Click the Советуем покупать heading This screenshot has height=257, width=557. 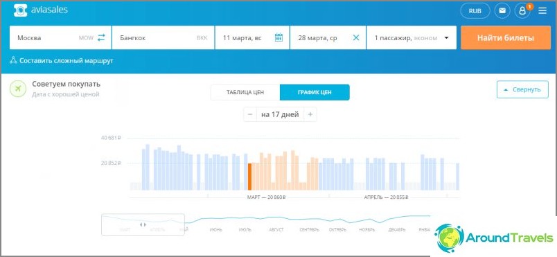[66, 84]
